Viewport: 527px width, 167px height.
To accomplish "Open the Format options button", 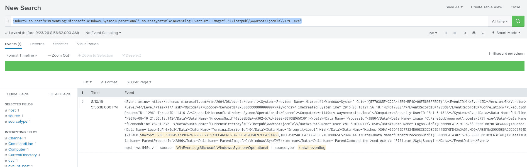I will [x=109, y=82].
